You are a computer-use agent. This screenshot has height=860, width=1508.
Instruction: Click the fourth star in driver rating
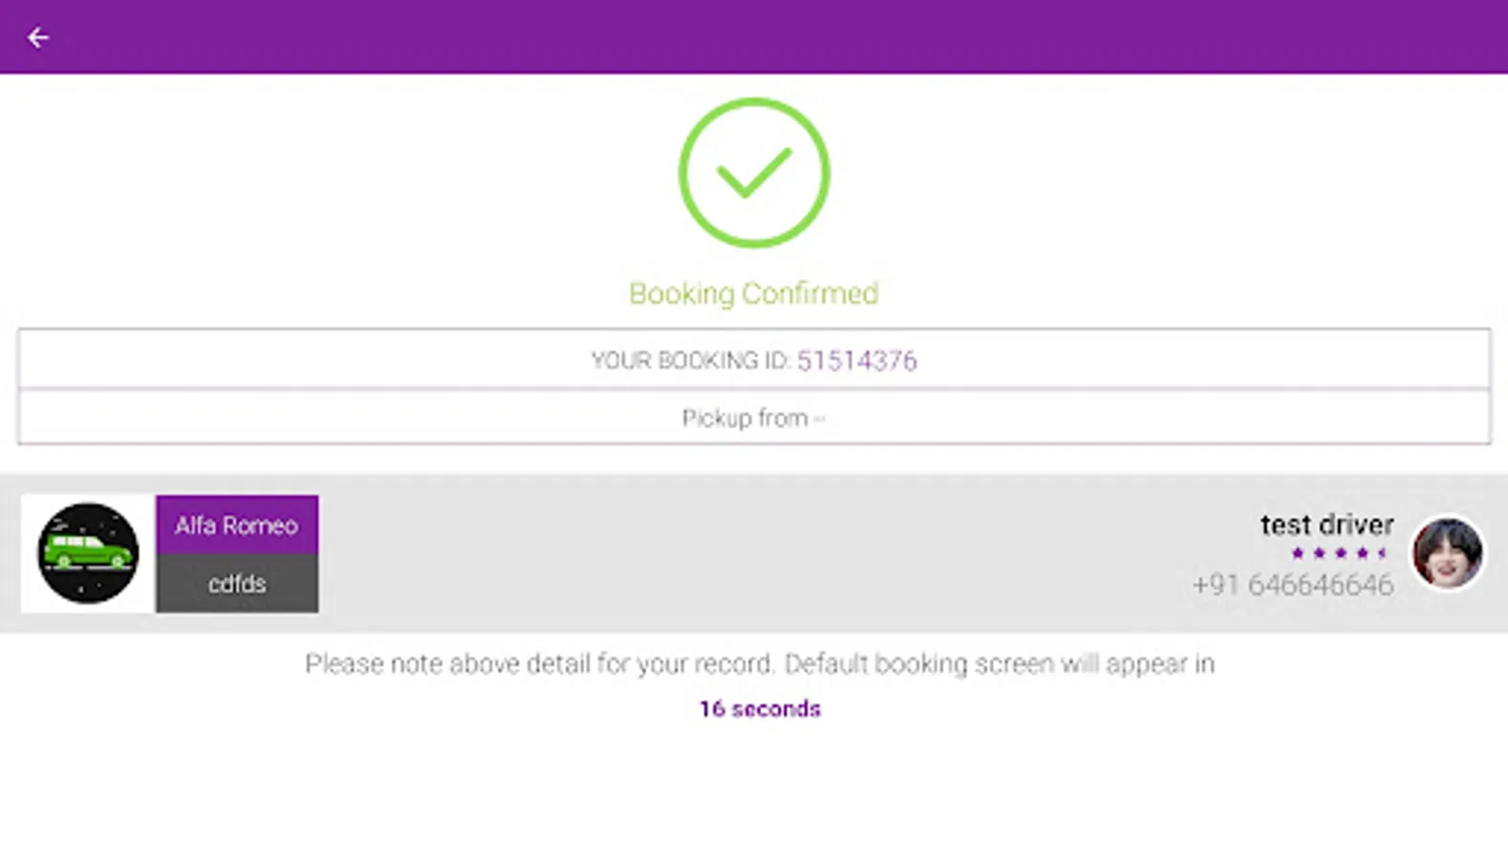point(1363,553)
